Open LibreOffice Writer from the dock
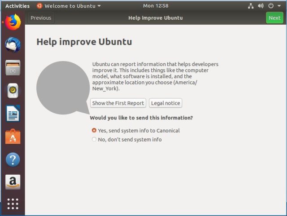 [13, 114]
